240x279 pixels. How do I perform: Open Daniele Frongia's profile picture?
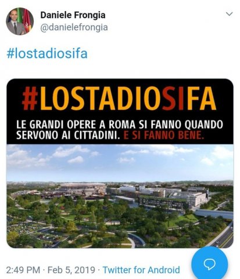coord(20,21)
